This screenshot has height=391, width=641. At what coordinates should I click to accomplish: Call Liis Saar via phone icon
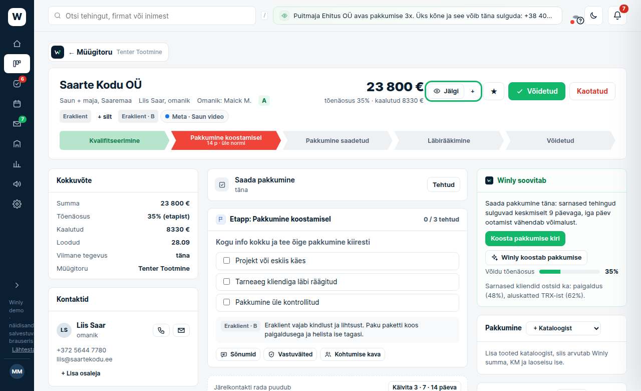[161, 330]
